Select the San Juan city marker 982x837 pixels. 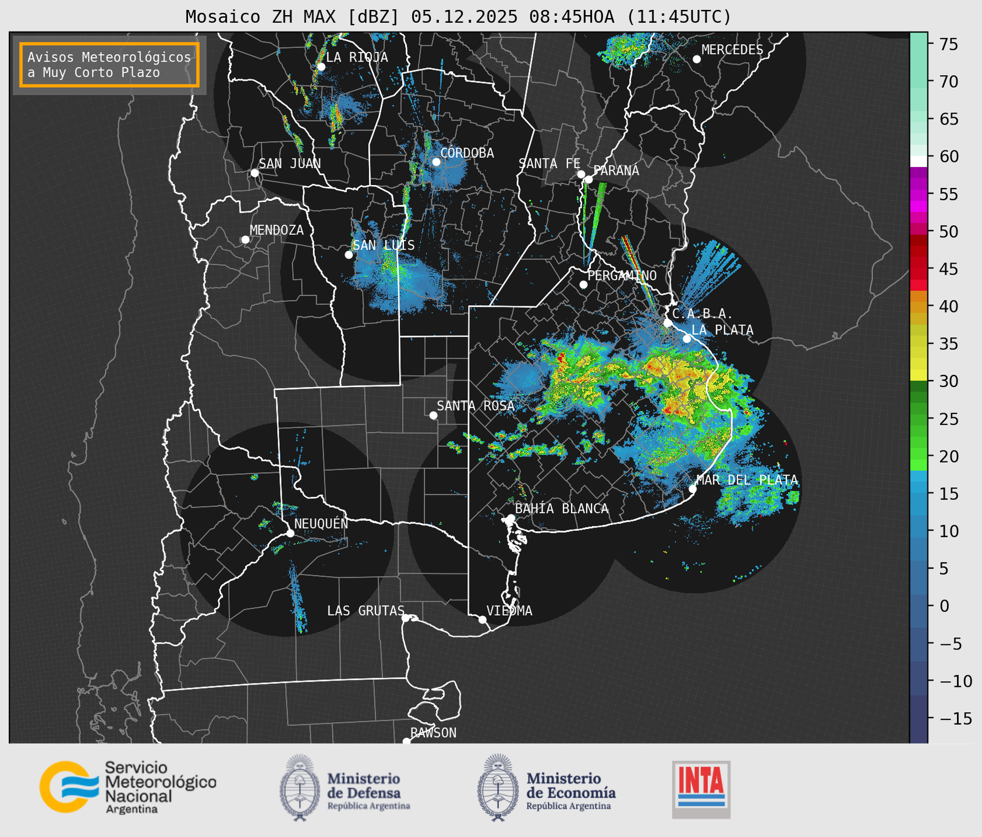point(254,173)
